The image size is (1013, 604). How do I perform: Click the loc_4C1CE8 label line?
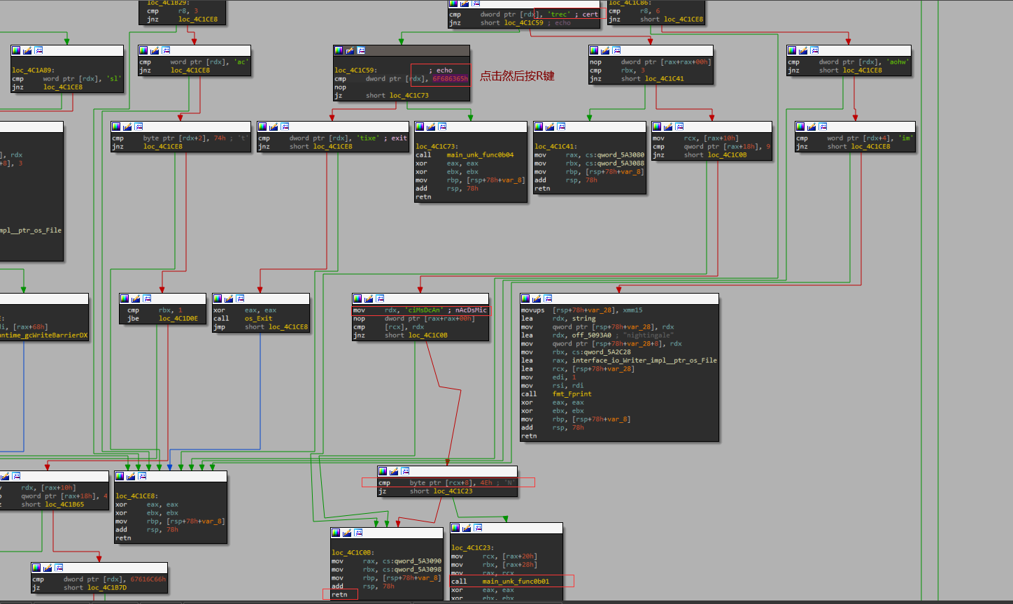tap(137, 496)
